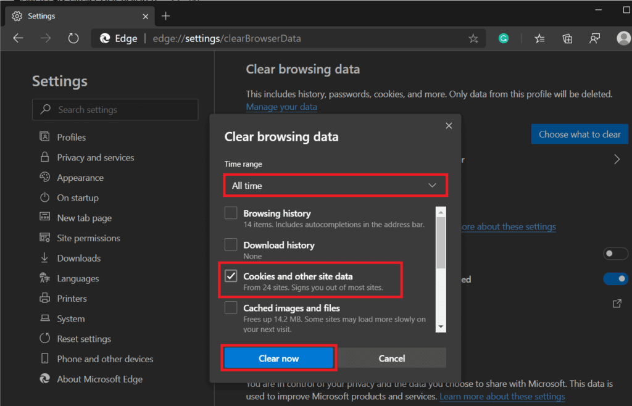632x406 pixels.
Task: Click the Search settings field
Action: [x=115, y=110]
